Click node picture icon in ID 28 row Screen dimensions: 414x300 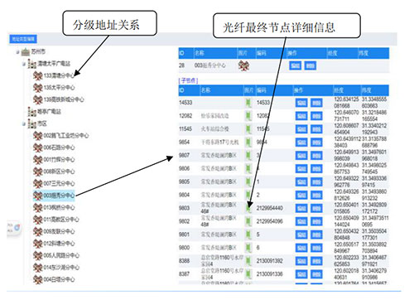[x=243, y=65]
